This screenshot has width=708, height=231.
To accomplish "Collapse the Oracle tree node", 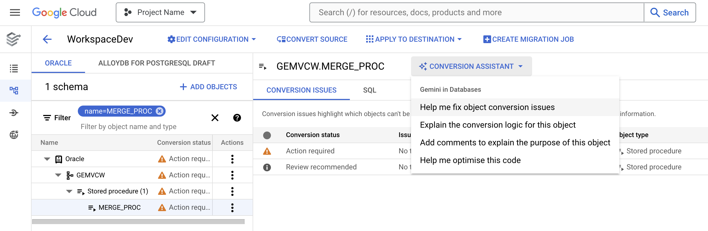I will point(47,159).
